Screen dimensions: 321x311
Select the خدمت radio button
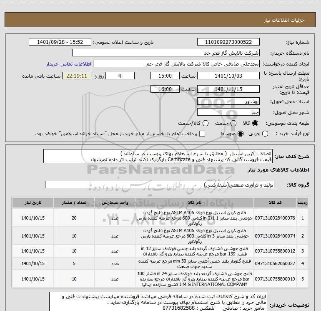click(x=233, y=123)
